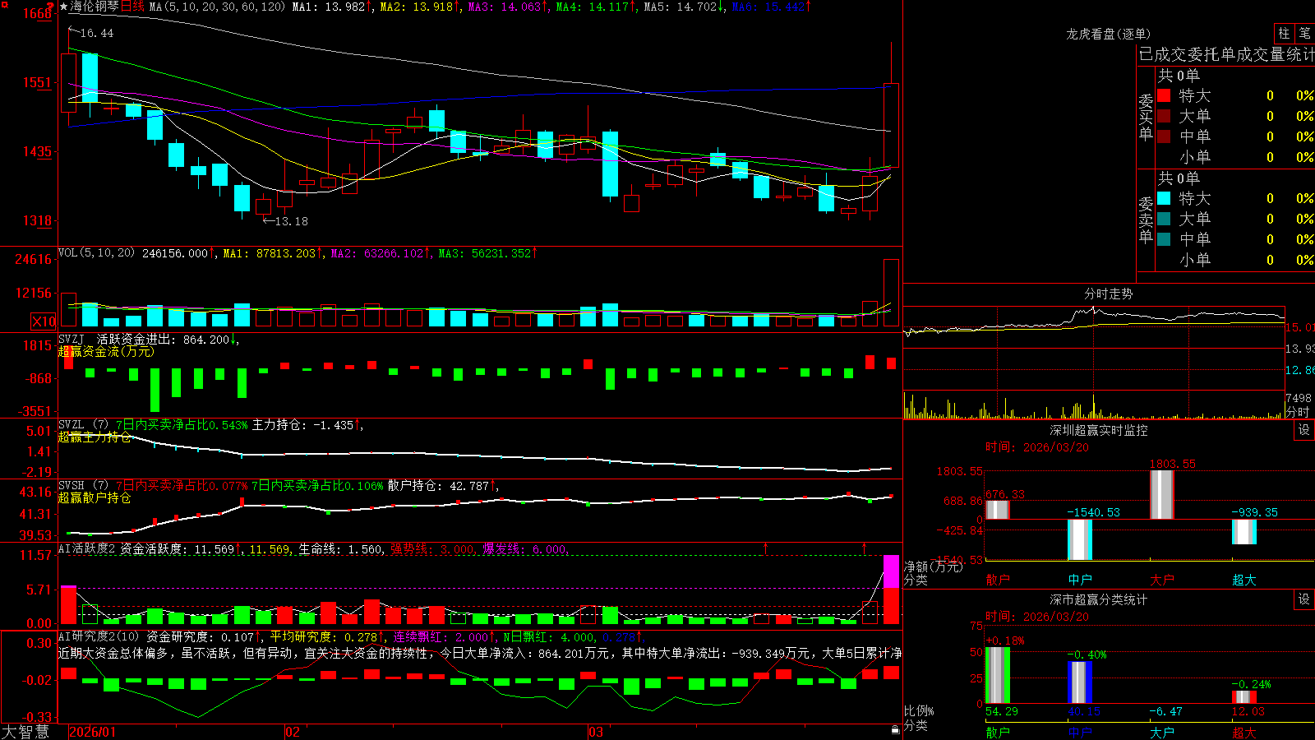1315x740 pixels.
Task: Click the 已成交委托单成交量统计 header
Action: pyautogui.click(x=1226, y=54)
